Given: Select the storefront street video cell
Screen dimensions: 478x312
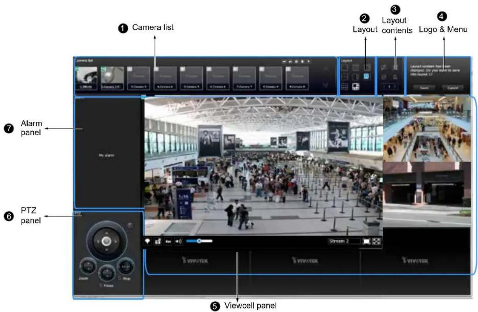Looking at the screenshot, I should click(x=427, y=194).
